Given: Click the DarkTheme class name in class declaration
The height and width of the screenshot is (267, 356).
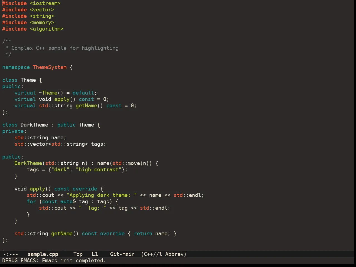Looking at the screenshot, I should [34, 125].
